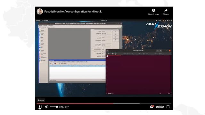Viewport: 205px width, 115px height.
Task: Click the 3:46 / 6:37 time display
Action: click(x=64, y=107)
